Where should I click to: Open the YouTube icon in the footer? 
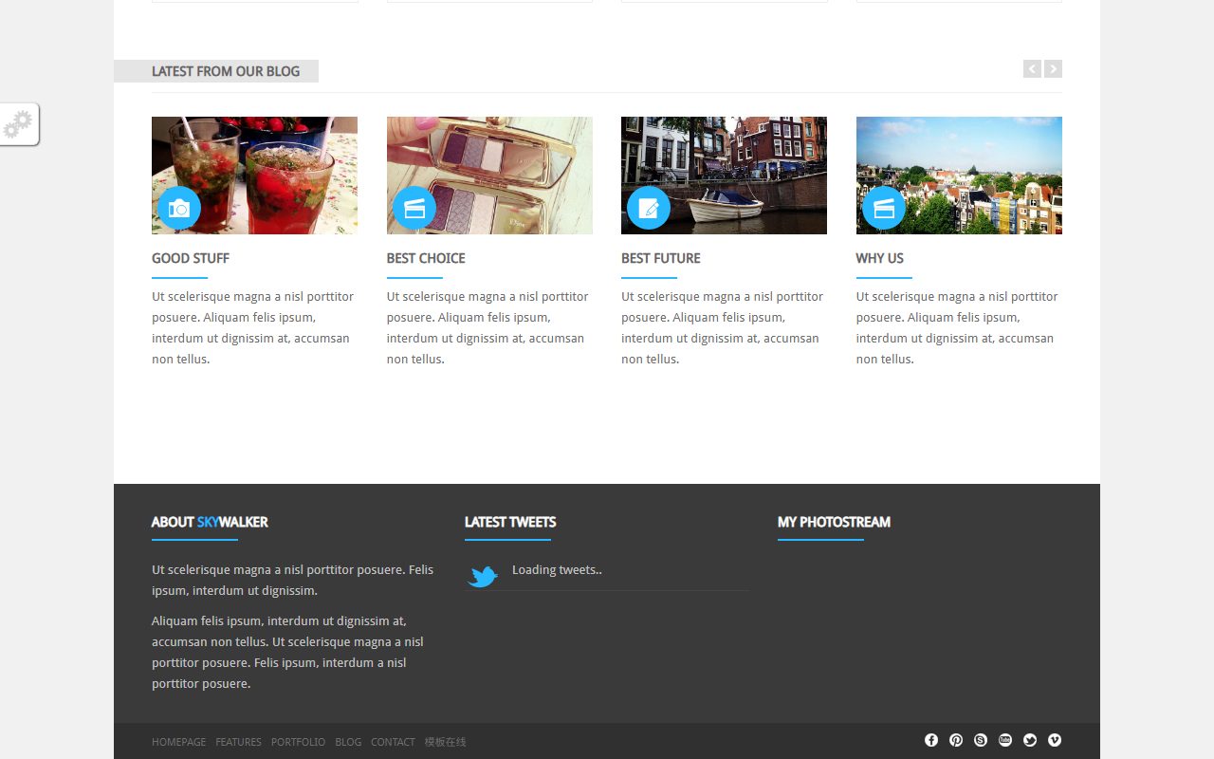pyautogui.click(x=1005, y=740)
